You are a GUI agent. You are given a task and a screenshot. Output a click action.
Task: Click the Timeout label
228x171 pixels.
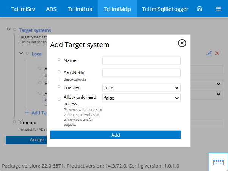click(28, 123)
